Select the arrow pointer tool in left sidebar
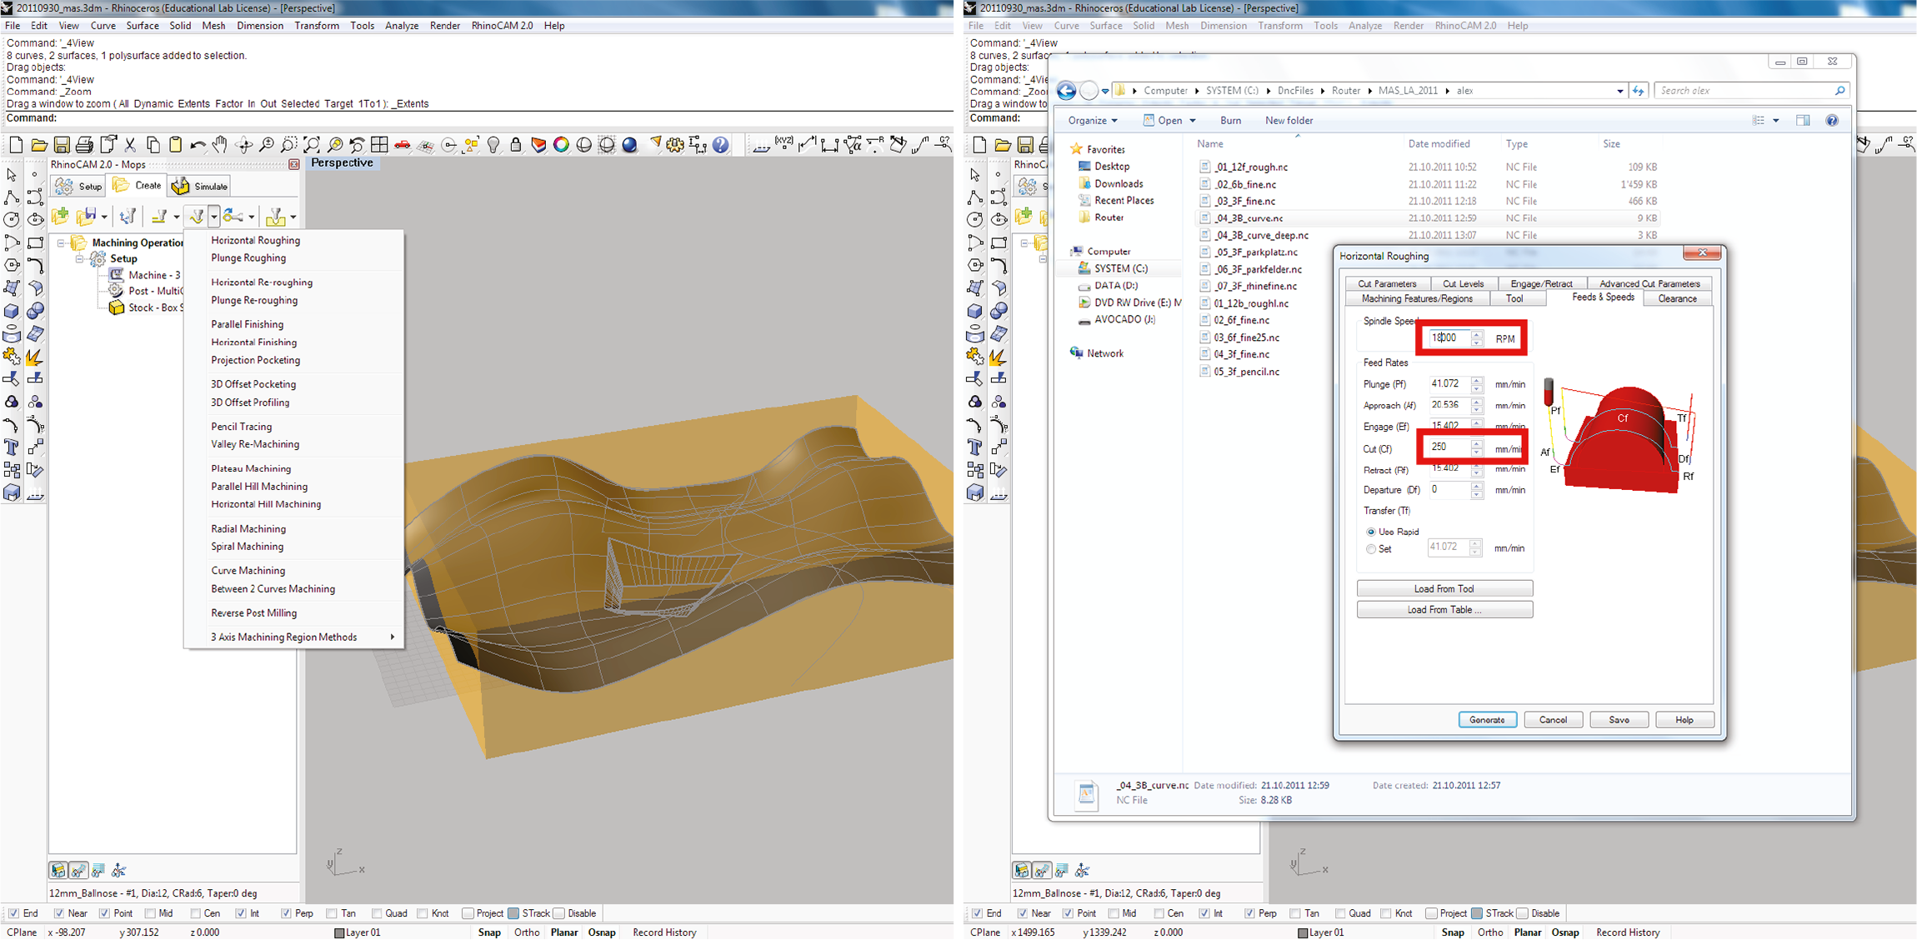 tap(12, 175)
